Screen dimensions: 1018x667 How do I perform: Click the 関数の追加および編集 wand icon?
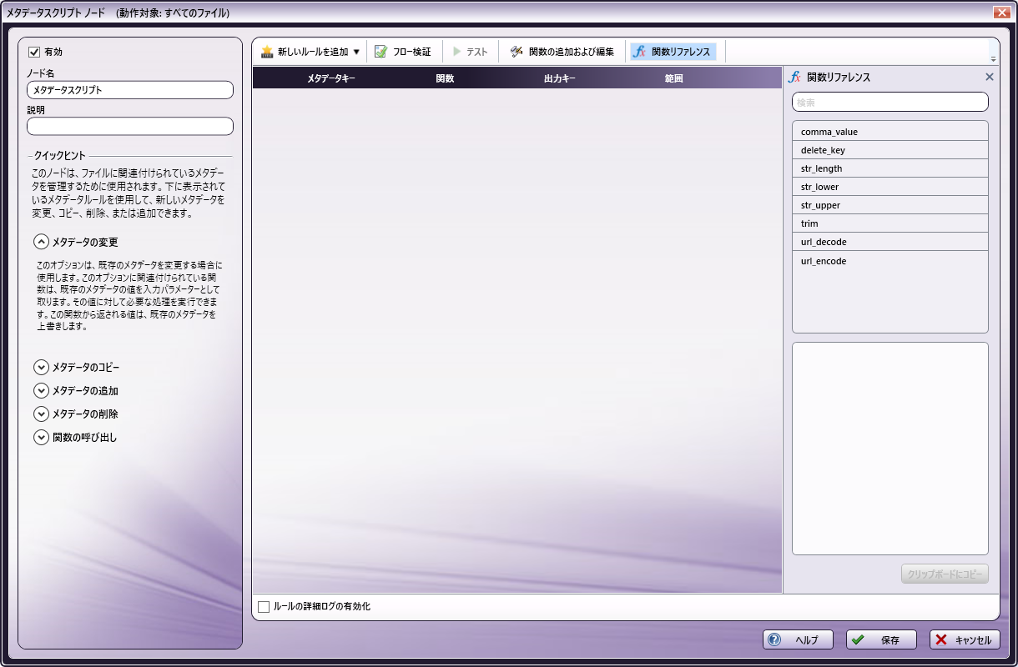517,52
